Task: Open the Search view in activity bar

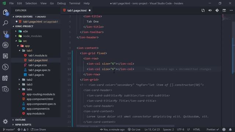Action: [6, 23]
